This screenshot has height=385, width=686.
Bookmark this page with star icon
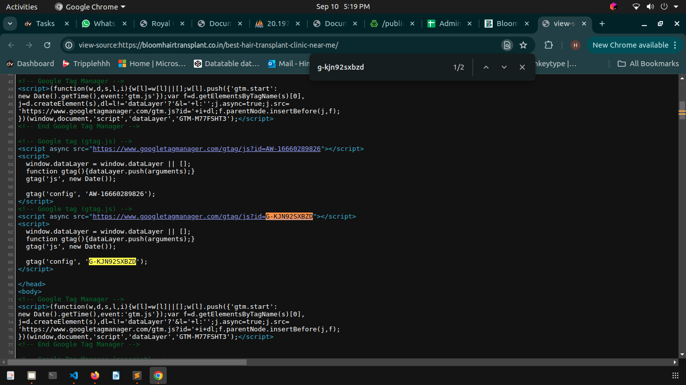coord(523,45)
